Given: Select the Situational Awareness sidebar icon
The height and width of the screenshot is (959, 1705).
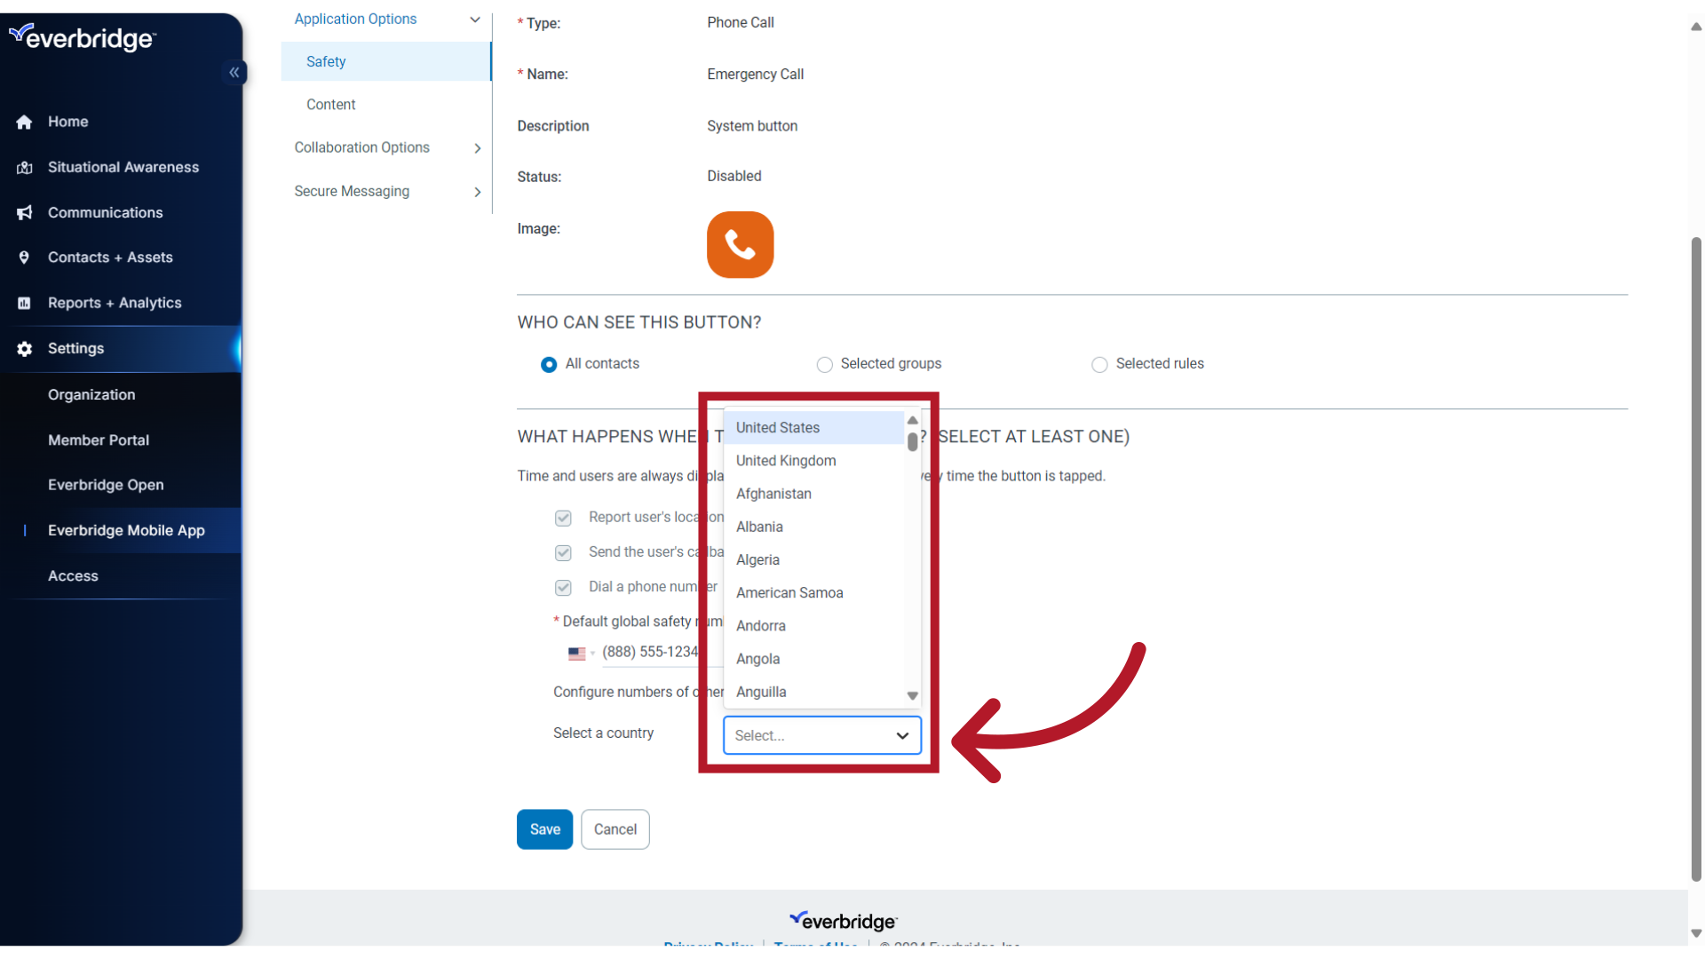Looking at the screenshot, I should click(25, 167).
